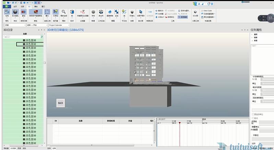Click the 3D split tool icon
The image size is (274, 150).
point(195,13)
